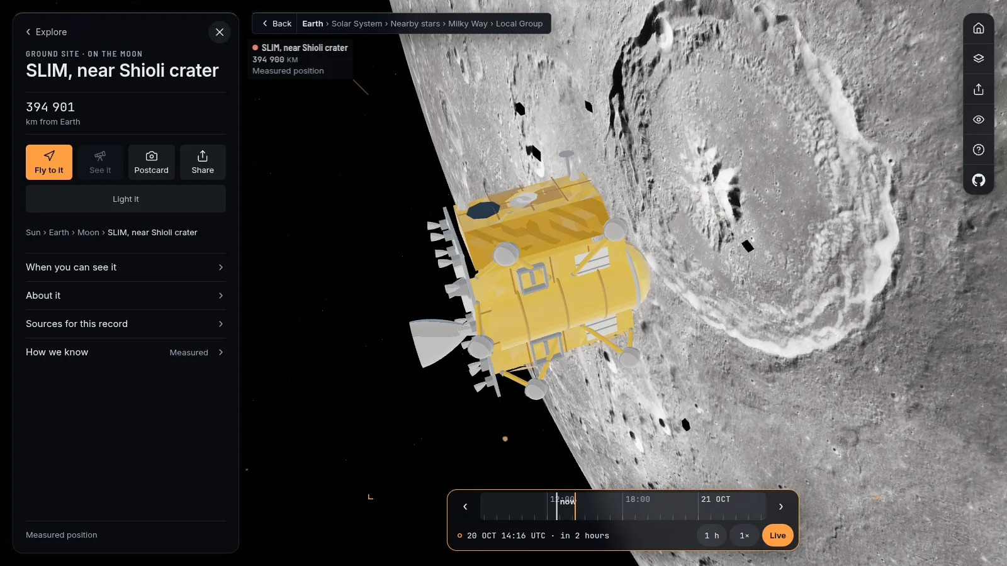The height and width of the screenshot is (566, 1007).
Task: Step timeline backward with left arrow
Action: click(x=465, y=507)
